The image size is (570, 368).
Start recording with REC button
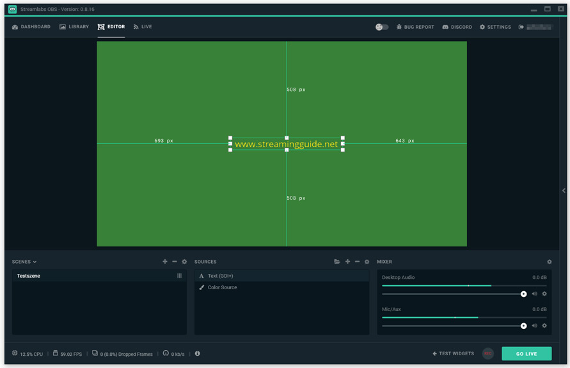[x=488, y=353]
